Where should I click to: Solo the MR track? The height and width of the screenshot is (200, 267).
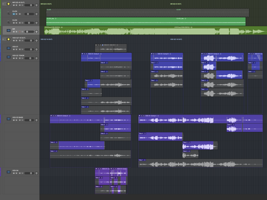point(17,32)
